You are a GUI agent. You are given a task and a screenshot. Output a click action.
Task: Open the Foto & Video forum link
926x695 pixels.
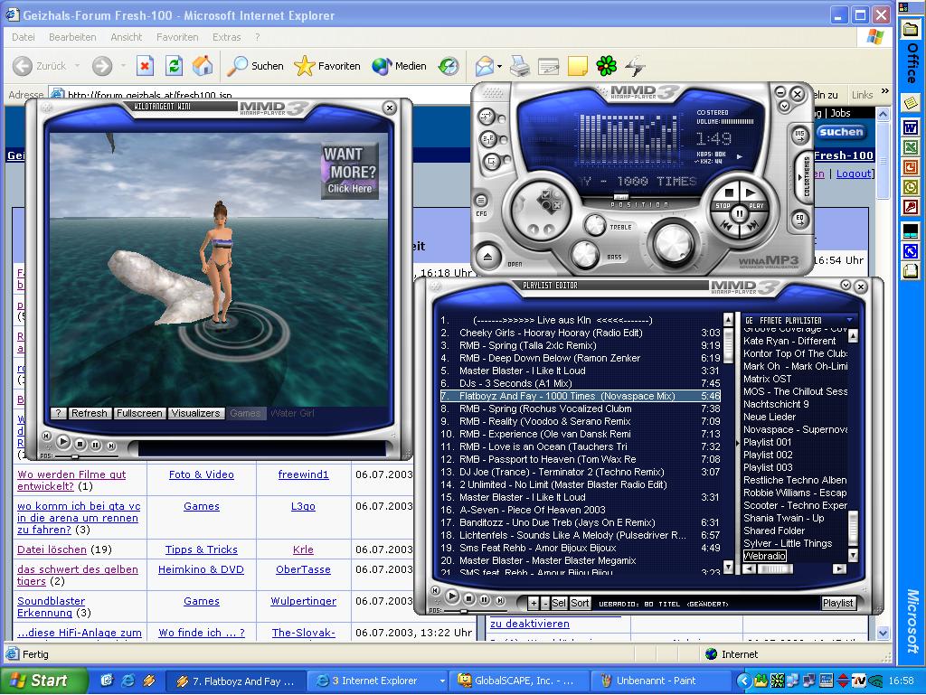pyautogui.click(x=202, y=474)
